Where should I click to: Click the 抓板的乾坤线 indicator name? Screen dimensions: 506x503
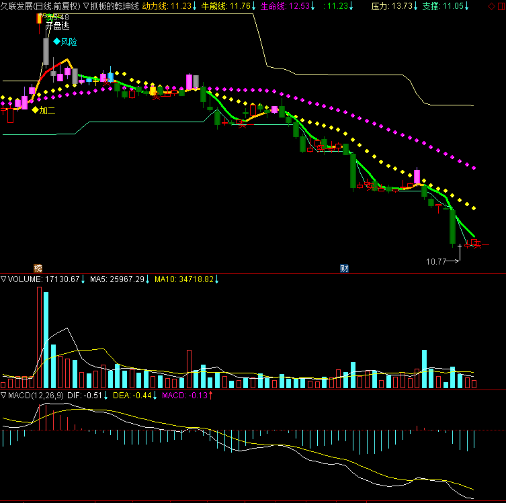[x=114, y=6]
